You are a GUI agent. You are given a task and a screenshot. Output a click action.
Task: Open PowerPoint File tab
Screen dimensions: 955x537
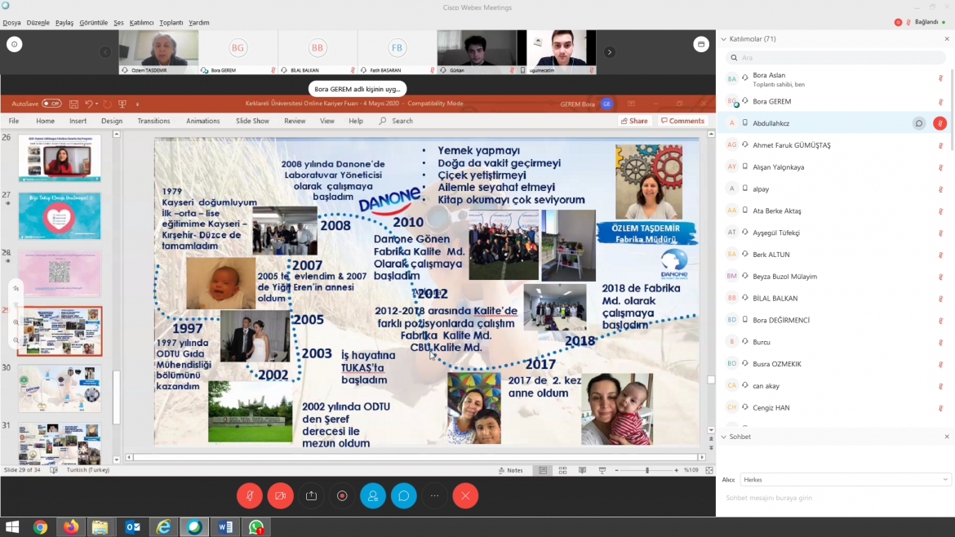[x=13, y=121]
